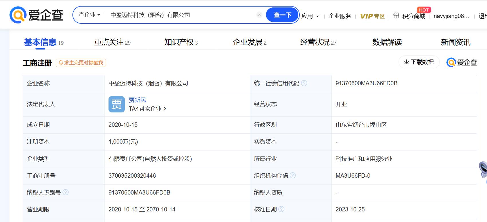
Task: Click the help icon next to 统一社会信用代码
Action: click(304, 83)
